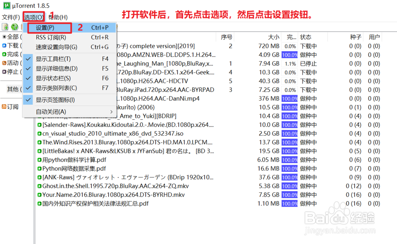Sort by the 序号 column header
This screenshot has height=244, width=397.
tap(226, 37)
